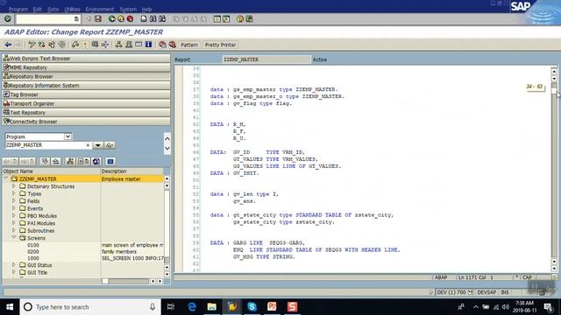Expand the Dictionary Structures folder
This screenshot has height=315, width=561.
tap(14, 186)
